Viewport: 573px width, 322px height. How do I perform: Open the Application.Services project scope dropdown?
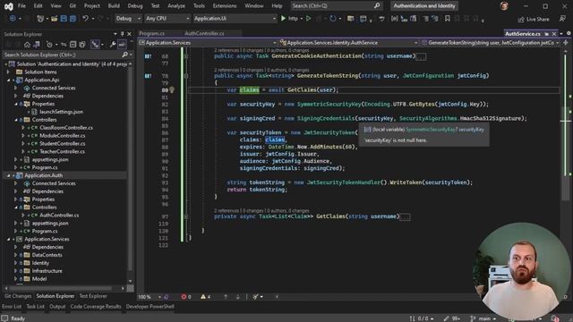pos(208,43)
